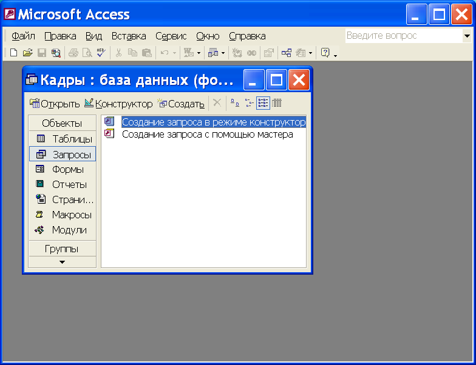
Task: Click the Кадры window title icon
Action: [x=32, y=80]
